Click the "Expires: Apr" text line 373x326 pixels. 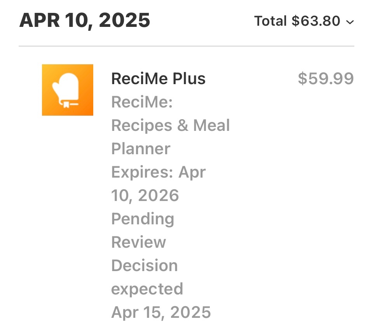[x=159, y=172]
